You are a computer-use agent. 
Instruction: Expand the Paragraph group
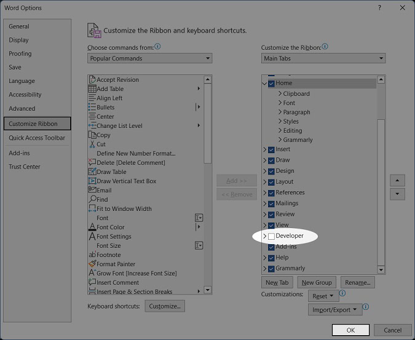click(x=280, y=112)
